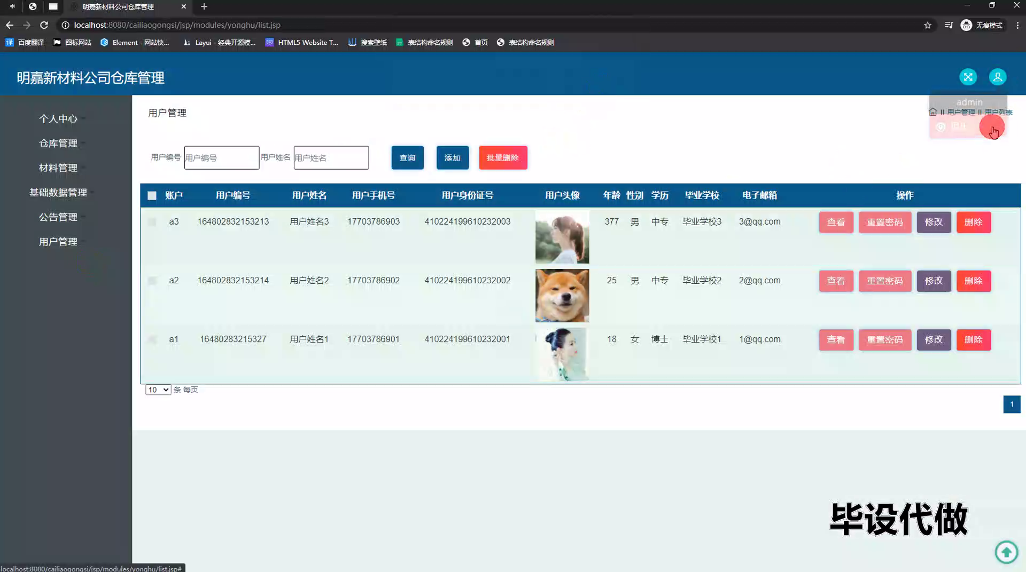Check the row checkbox for a2
1026x572 pixels.
click(152, 281)
